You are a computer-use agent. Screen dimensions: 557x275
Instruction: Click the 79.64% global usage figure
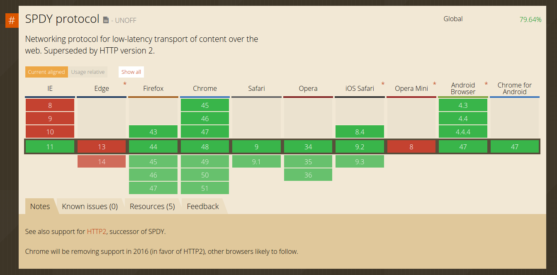pos(530,19)
